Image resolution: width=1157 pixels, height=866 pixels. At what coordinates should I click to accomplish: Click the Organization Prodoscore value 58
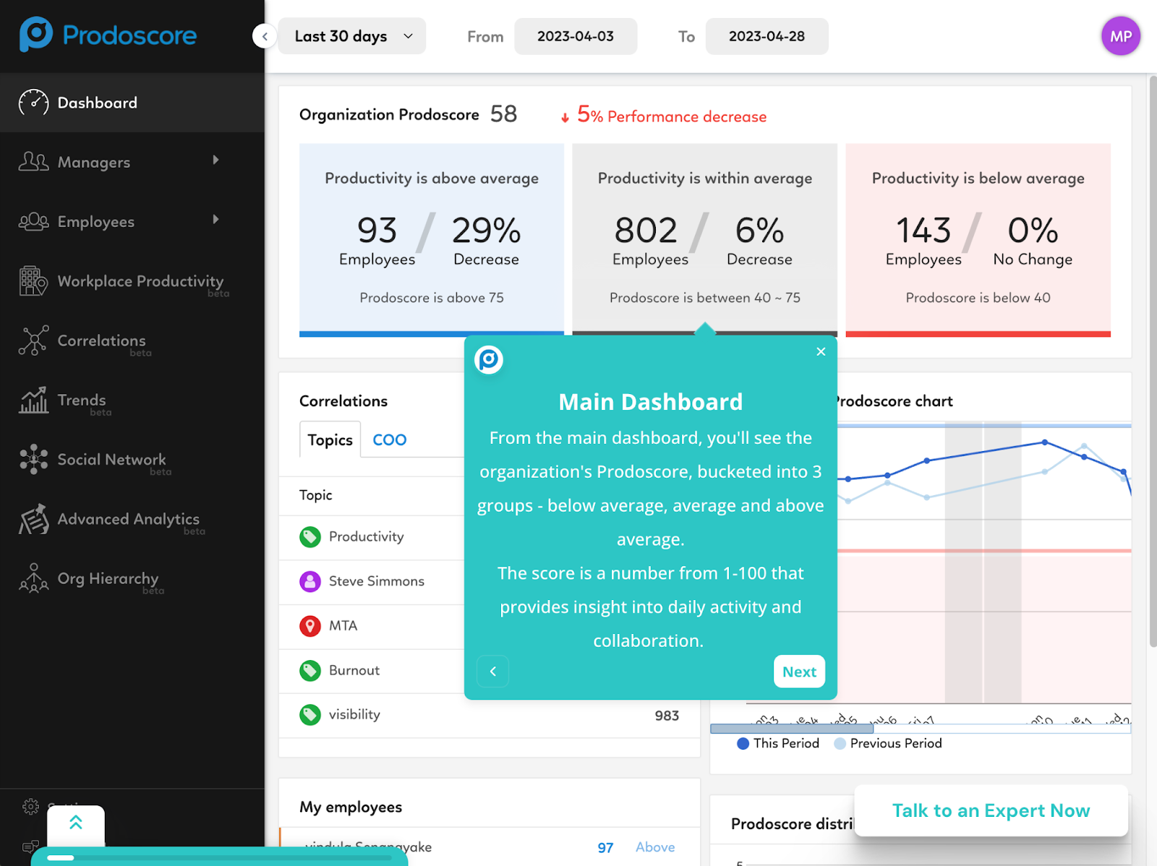pyautogui.click(x=503, y=113)
